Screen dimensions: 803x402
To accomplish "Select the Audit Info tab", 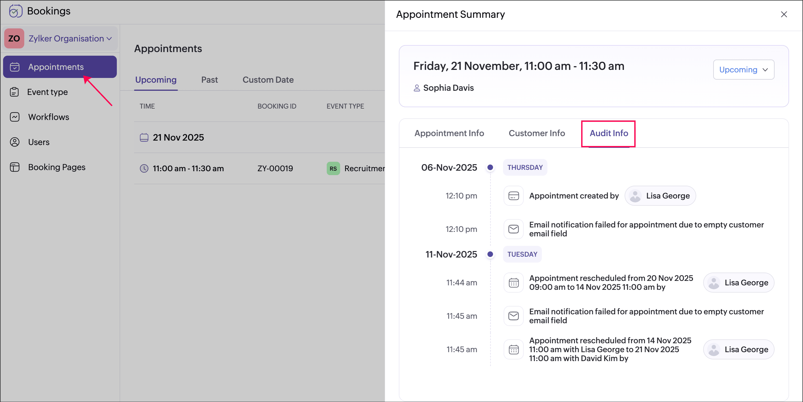I will click(x=608, y=133).
